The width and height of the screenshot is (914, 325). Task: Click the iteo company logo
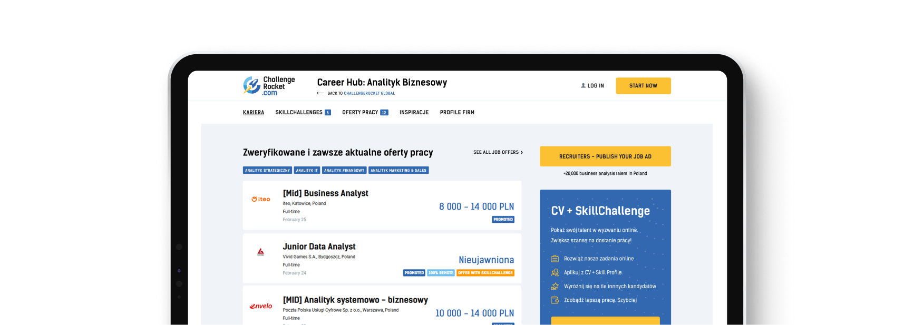point(261,199)
